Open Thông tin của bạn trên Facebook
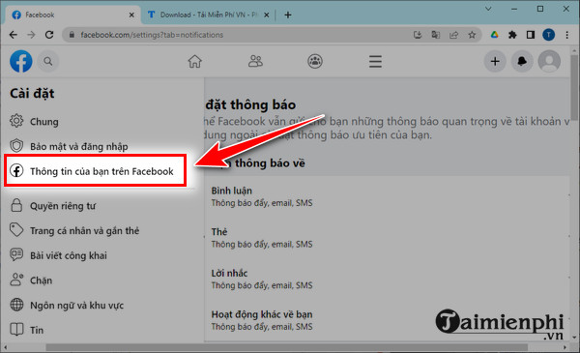 (95, 171)
